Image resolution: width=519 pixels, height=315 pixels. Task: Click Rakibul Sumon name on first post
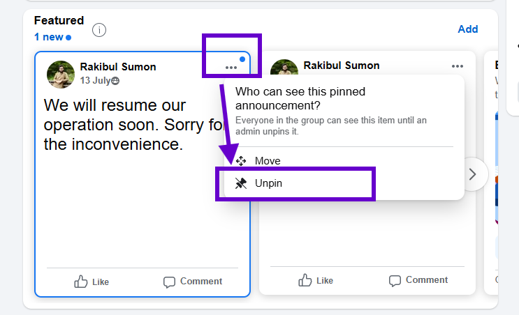tap(118, 67)
